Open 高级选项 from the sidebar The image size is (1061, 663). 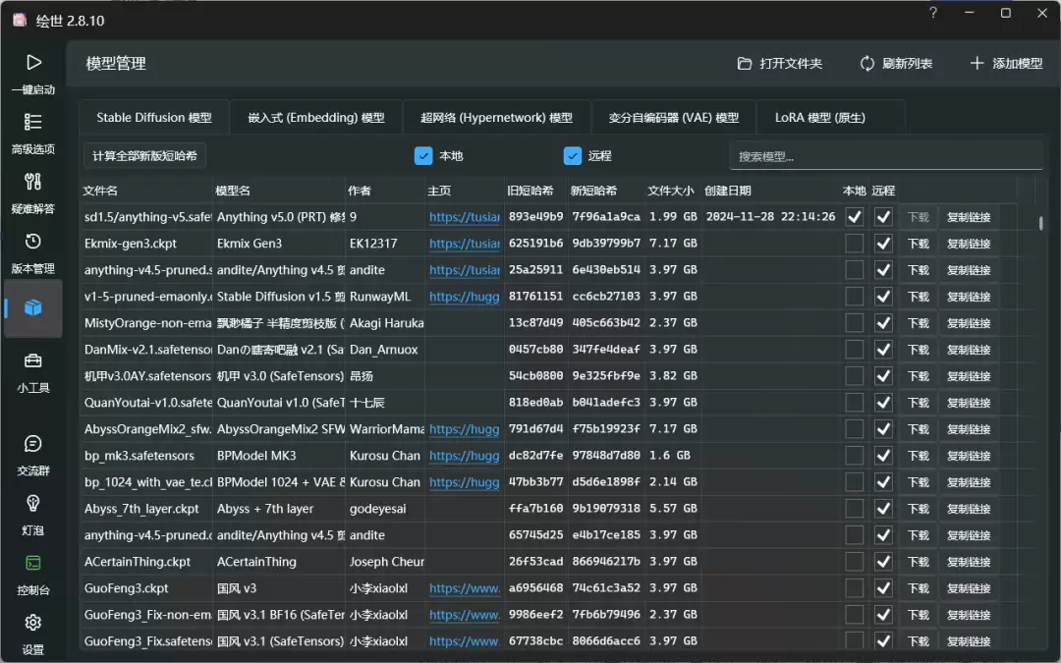pyautogui.click(x=33, y=123)
